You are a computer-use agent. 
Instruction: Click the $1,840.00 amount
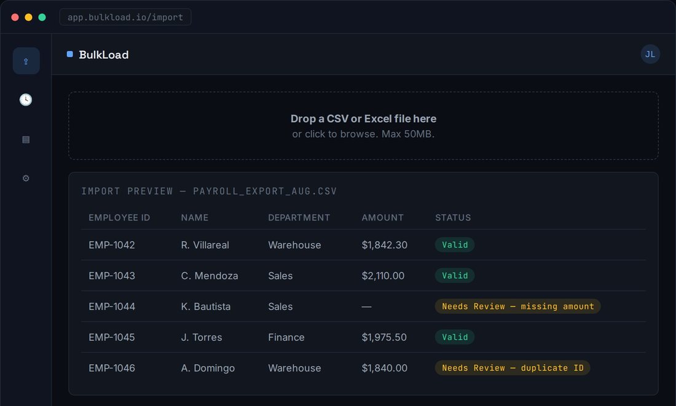pyautogui.click(x=384, y=368)
